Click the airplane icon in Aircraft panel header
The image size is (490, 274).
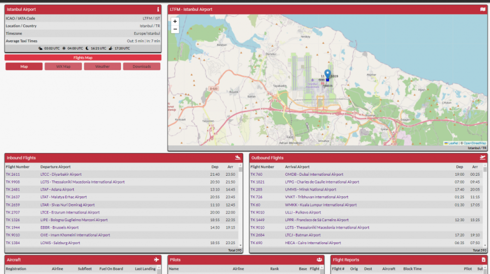(156, 260)
